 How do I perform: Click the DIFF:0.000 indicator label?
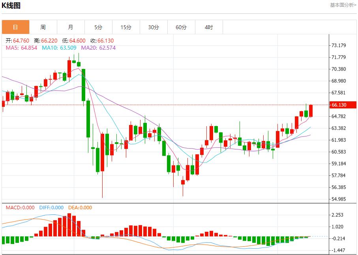(51, 208)
